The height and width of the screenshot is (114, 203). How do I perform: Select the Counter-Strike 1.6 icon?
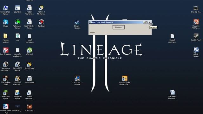pyautogui.click(x=6, y=106)
